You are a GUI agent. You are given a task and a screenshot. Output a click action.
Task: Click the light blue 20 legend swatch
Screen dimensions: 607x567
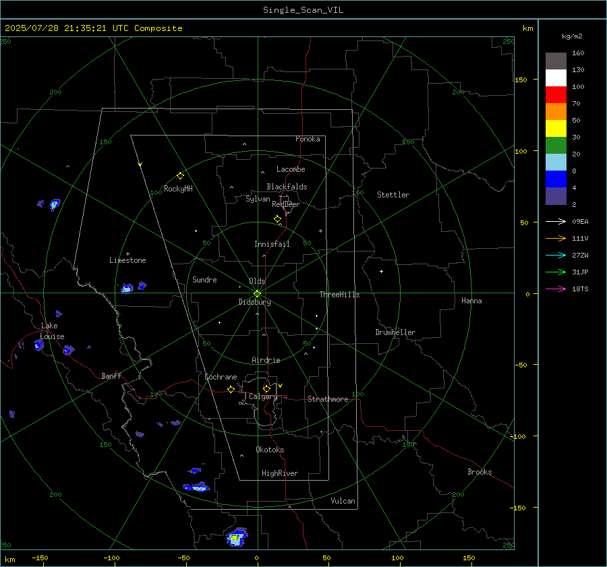click(556, 162)
